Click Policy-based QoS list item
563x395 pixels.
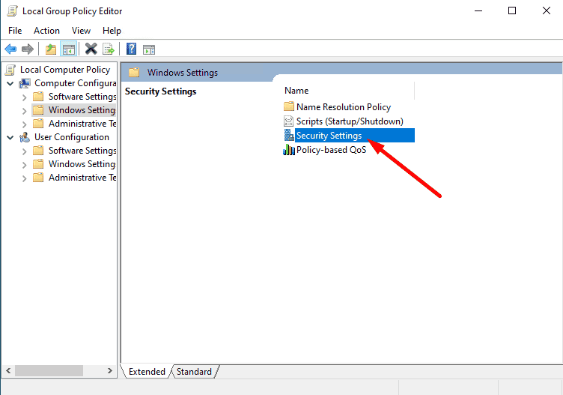(332, 149)
